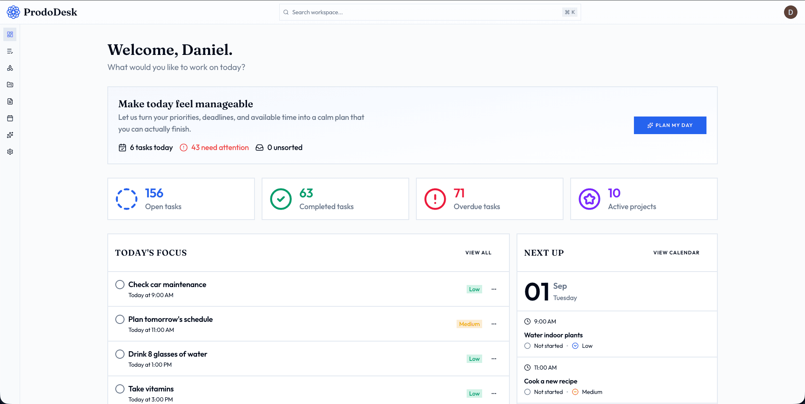
Task: Open more options for Take vitamins
Action: (494, 394)
